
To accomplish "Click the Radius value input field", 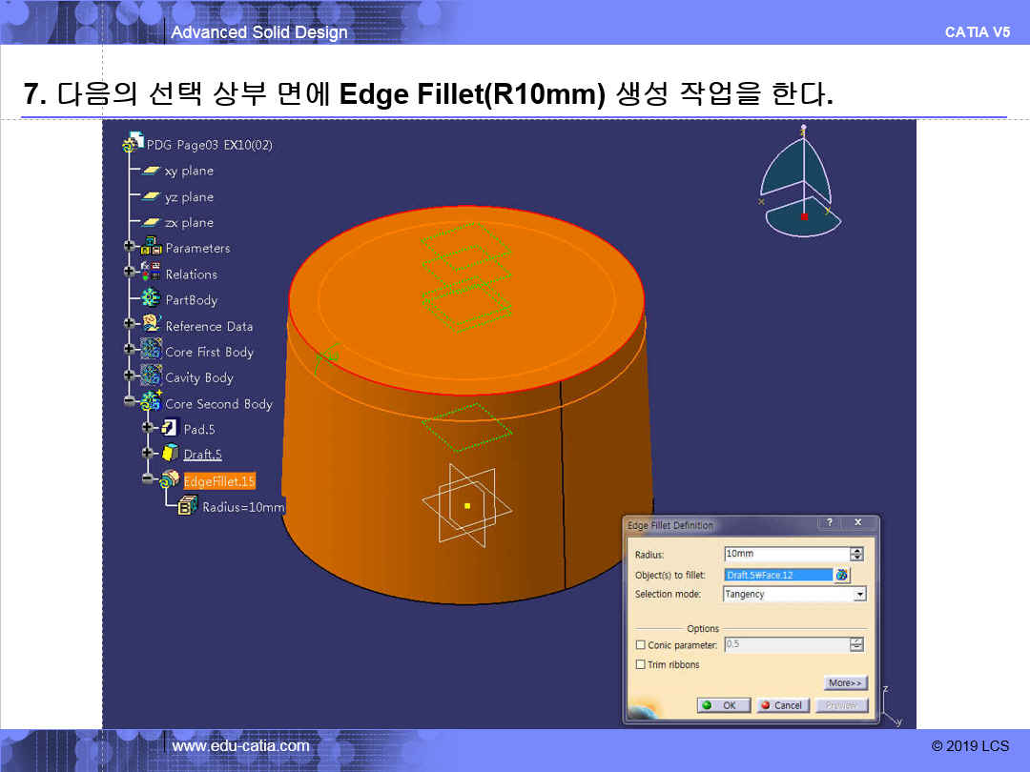I will point(786,554).
